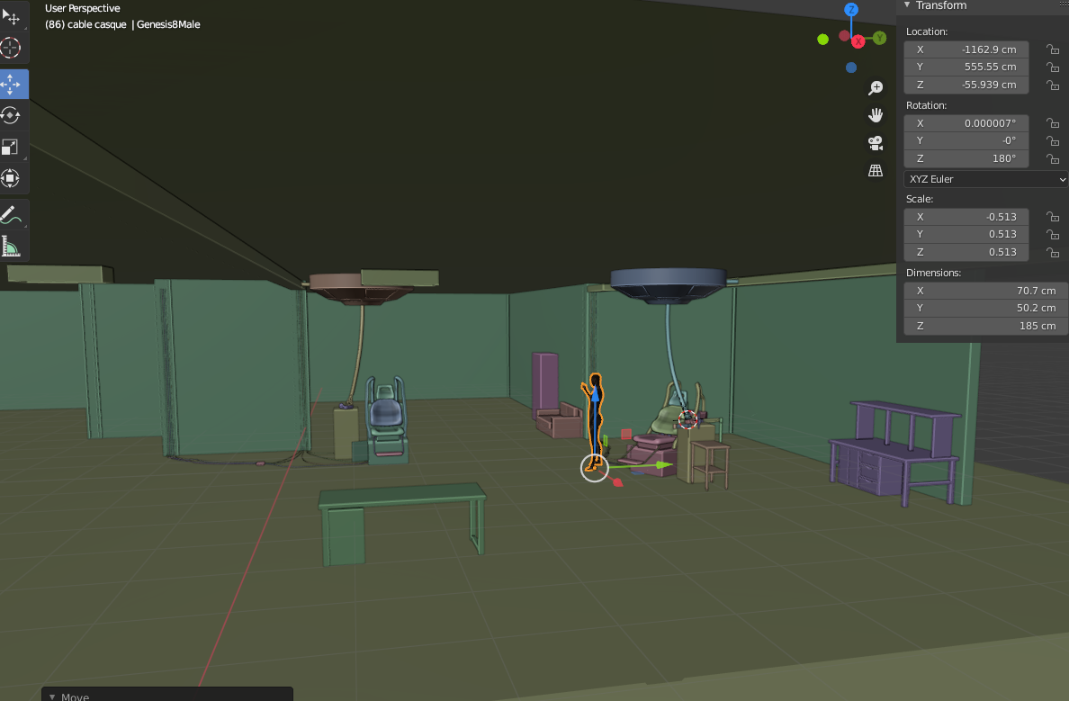Toggle the camera view icon
Image resolution: width=1069 pixels, height=701 pixels.
tap(875, 143)
